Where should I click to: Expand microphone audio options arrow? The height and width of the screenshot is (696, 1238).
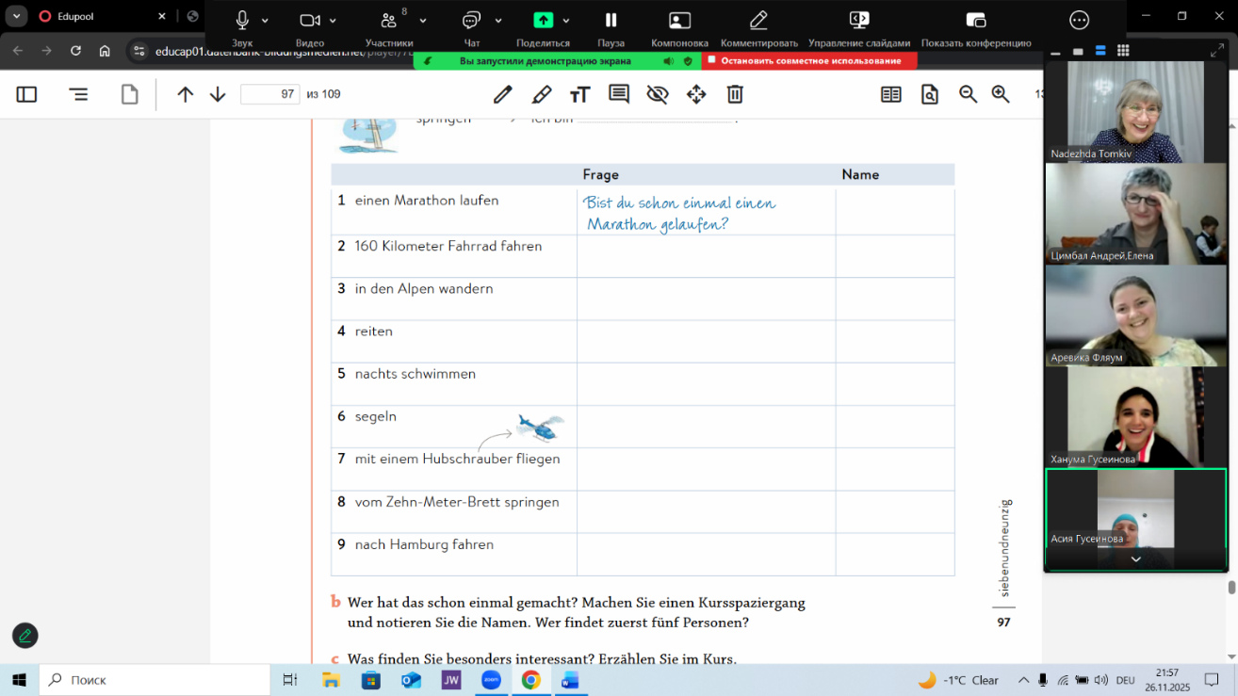(x=265, y=21)
